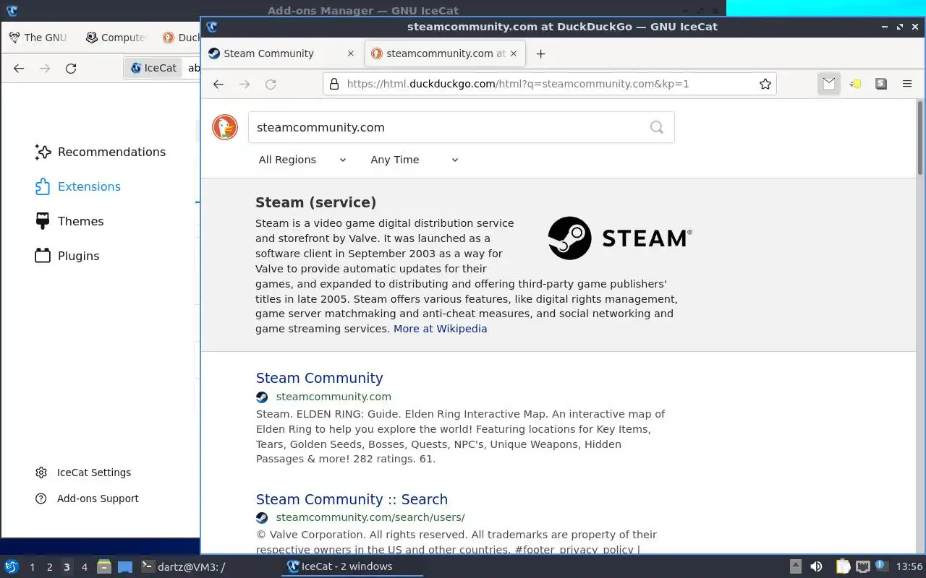Open the desktop start menu icon
This screenshot has width=926, height=578.
(12, 566)
